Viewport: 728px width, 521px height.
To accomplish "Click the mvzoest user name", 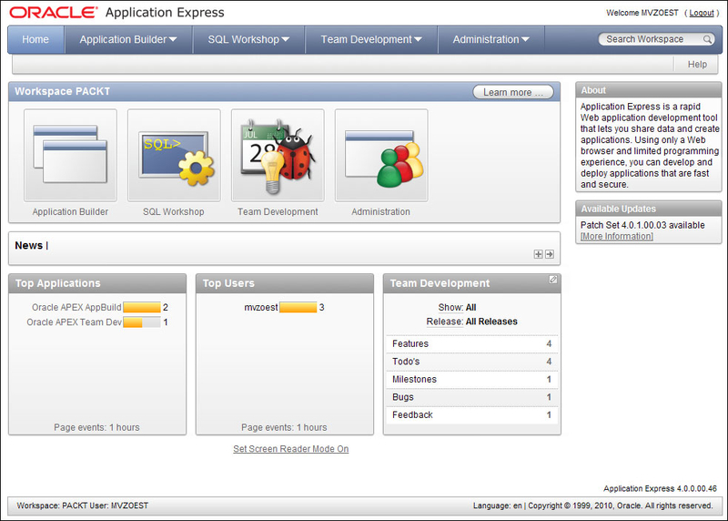I will [261, 308].
